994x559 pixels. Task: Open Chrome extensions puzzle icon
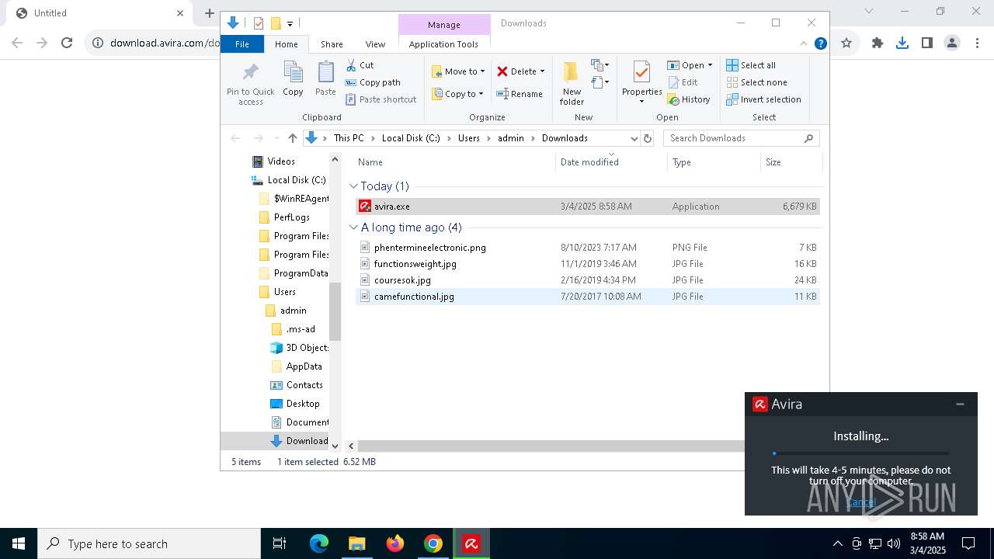[x=877, y=43]
